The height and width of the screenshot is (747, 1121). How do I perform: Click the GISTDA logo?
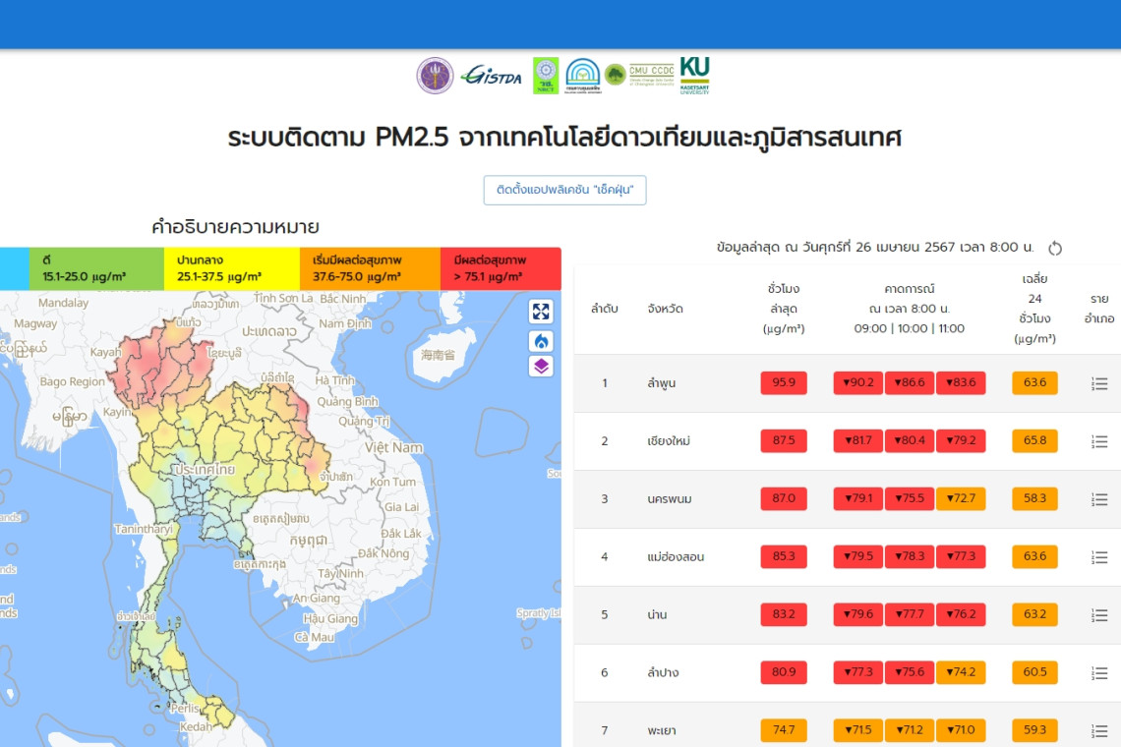[492, 76]
